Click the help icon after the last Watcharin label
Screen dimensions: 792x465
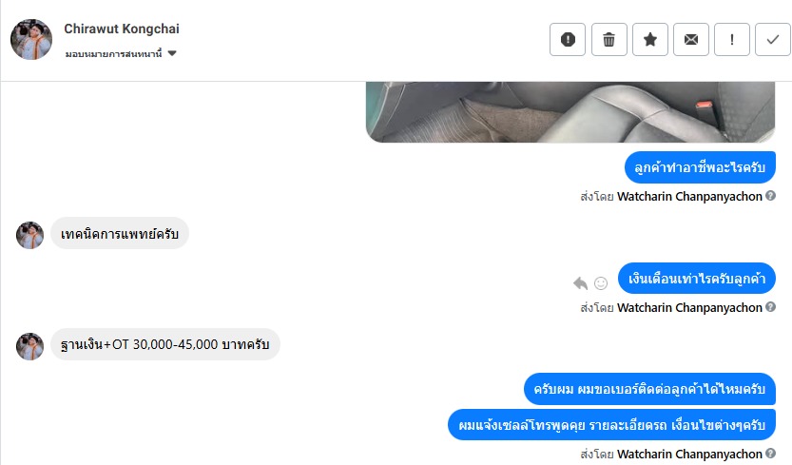(x=770, y=453)
